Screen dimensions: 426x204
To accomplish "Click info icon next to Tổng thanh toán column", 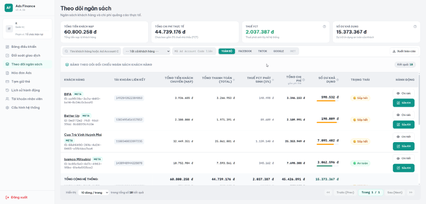I will coord(234,80).
